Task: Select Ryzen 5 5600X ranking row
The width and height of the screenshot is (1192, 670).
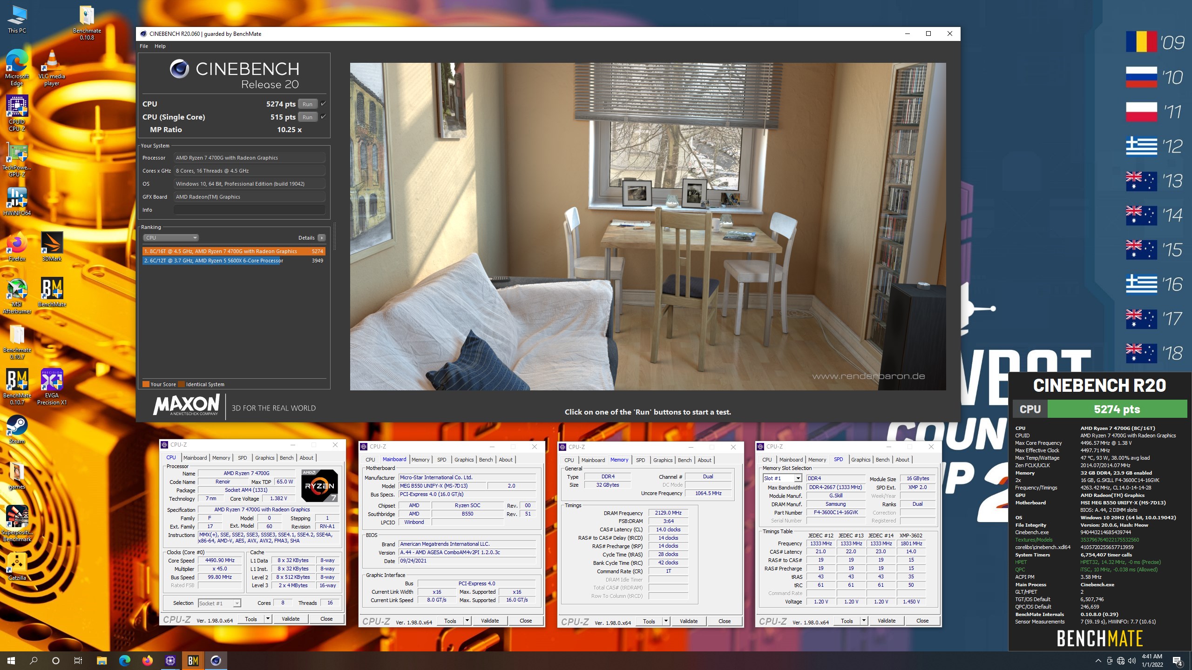Action: pos(234,261)
